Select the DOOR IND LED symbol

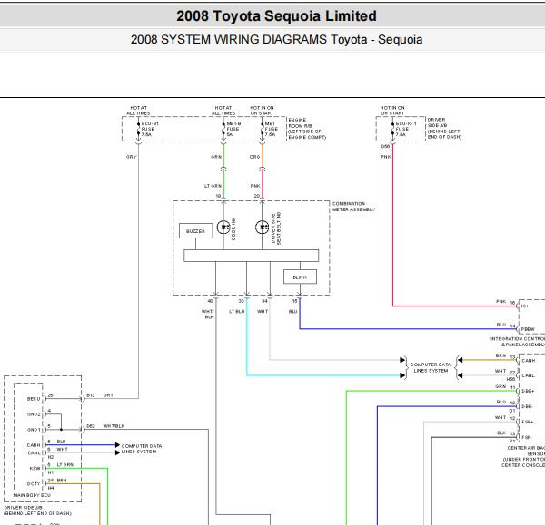[223, 228]
